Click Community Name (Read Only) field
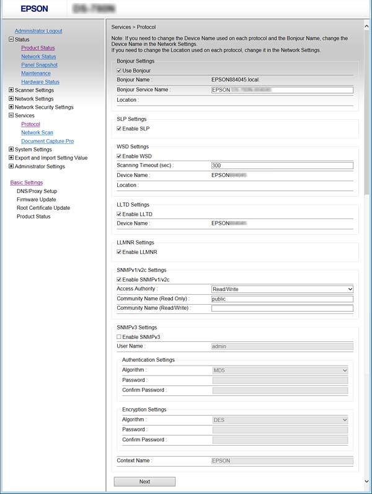This screenshot has height=494, width=372. point(282,299)
